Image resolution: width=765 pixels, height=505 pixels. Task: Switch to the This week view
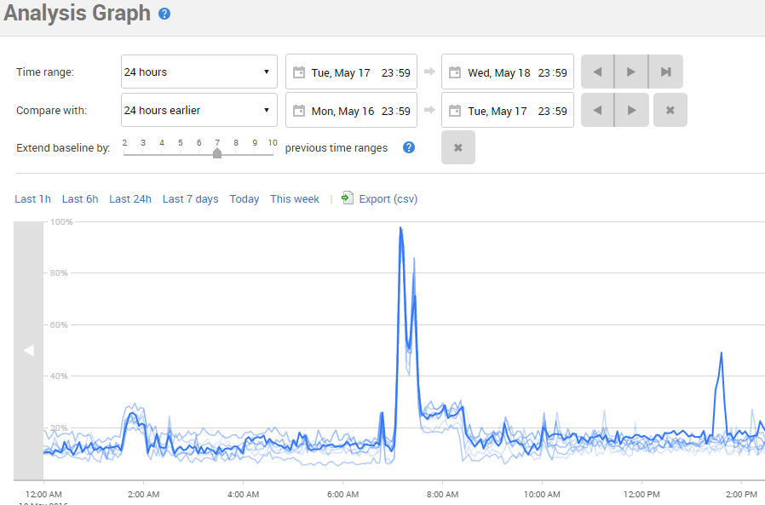[294, 198]
